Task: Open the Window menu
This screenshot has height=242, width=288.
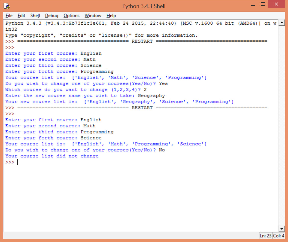Action: 93,16
